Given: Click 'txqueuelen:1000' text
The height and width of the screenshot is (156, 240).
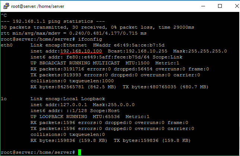Looking at the screenshot, I should click(x=92, y=81).
